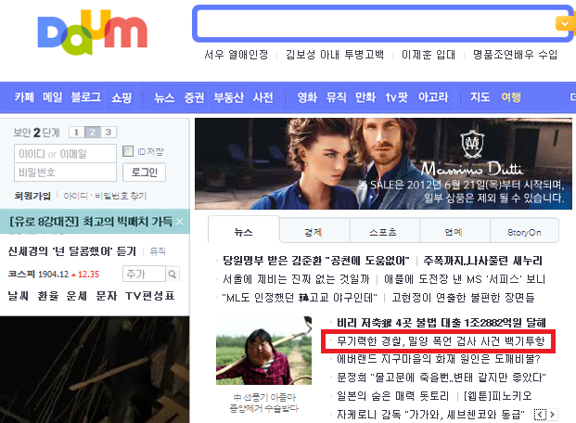This screenshot has height=423, width=576.
Task: Switch to the 연예 tab
Action: pyautogui.click(x=454, y=232)
